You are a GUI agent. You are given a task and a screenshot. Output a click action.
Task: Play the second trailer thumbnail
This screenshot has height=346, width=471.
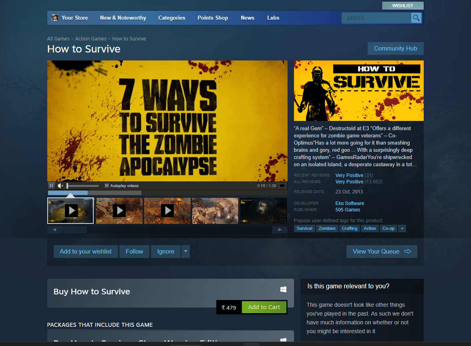click(x=119, y=211)
